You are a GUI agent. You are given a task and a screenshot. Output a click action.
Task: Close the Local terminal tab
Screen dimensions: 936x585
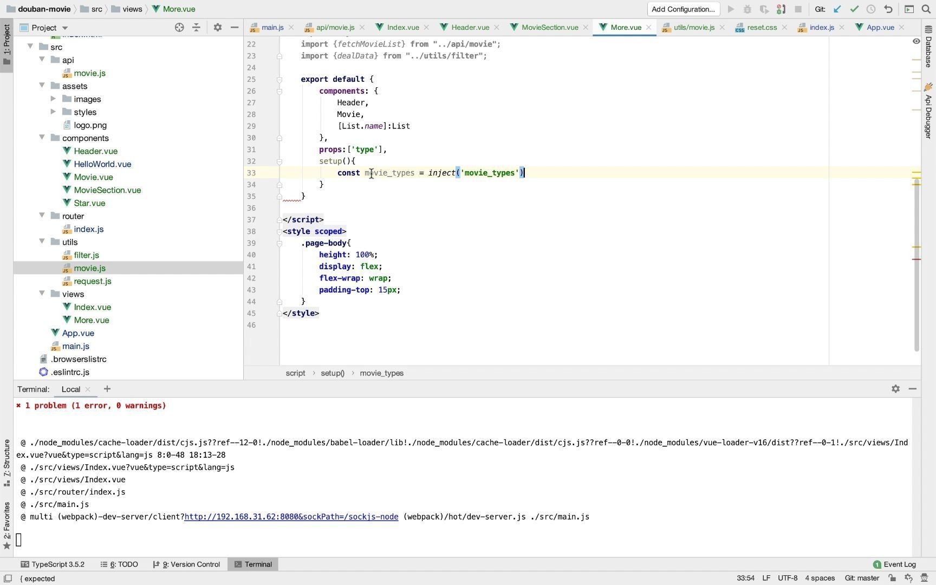coord(88,389)
